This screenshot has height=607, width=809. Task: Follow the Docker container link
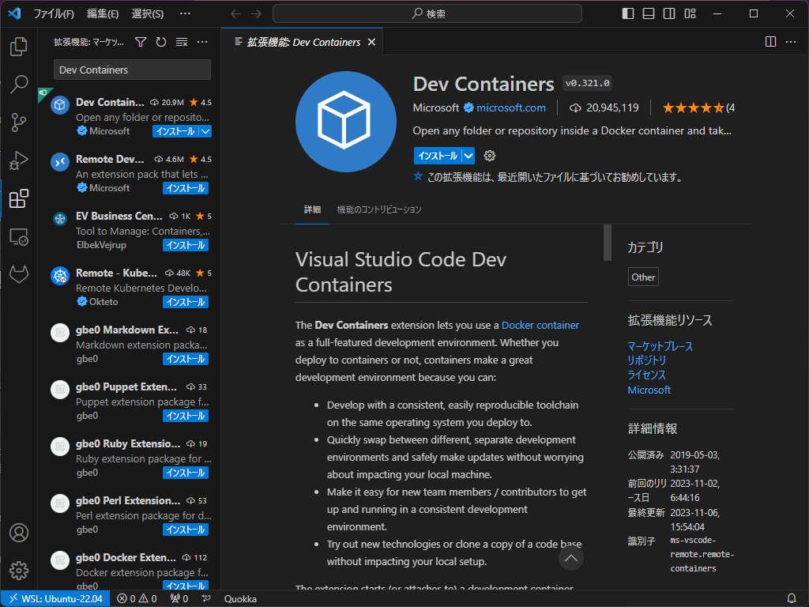coord(540,325)
